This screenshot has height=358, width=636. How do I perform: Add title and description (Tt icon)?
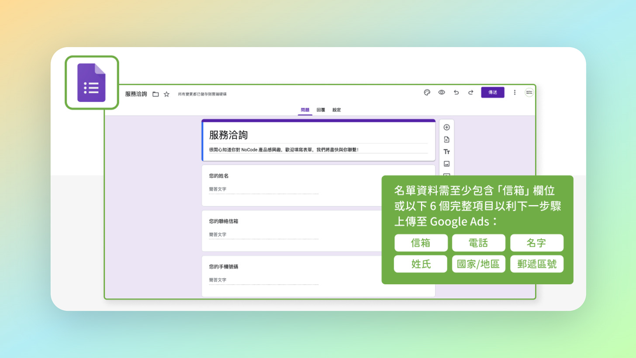(x=446, y=152)
